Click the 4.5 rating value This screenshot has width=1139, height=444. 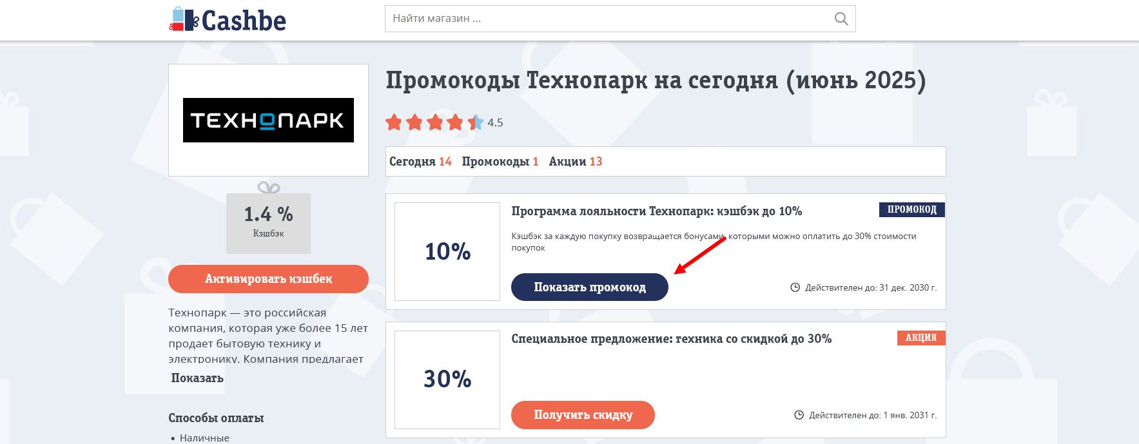[x=495, y=122]
